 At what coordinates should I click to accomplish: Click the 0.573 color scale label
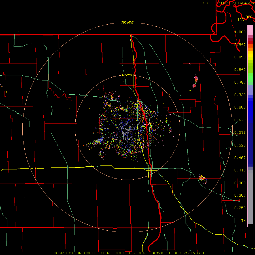(x=240, y=133)
